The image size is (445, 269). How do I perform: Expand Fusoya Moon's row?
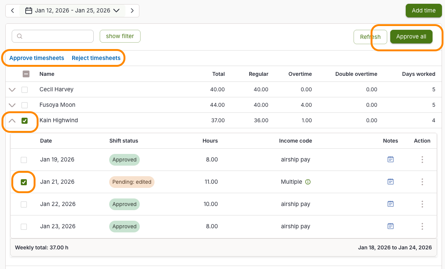click(12, 105)
